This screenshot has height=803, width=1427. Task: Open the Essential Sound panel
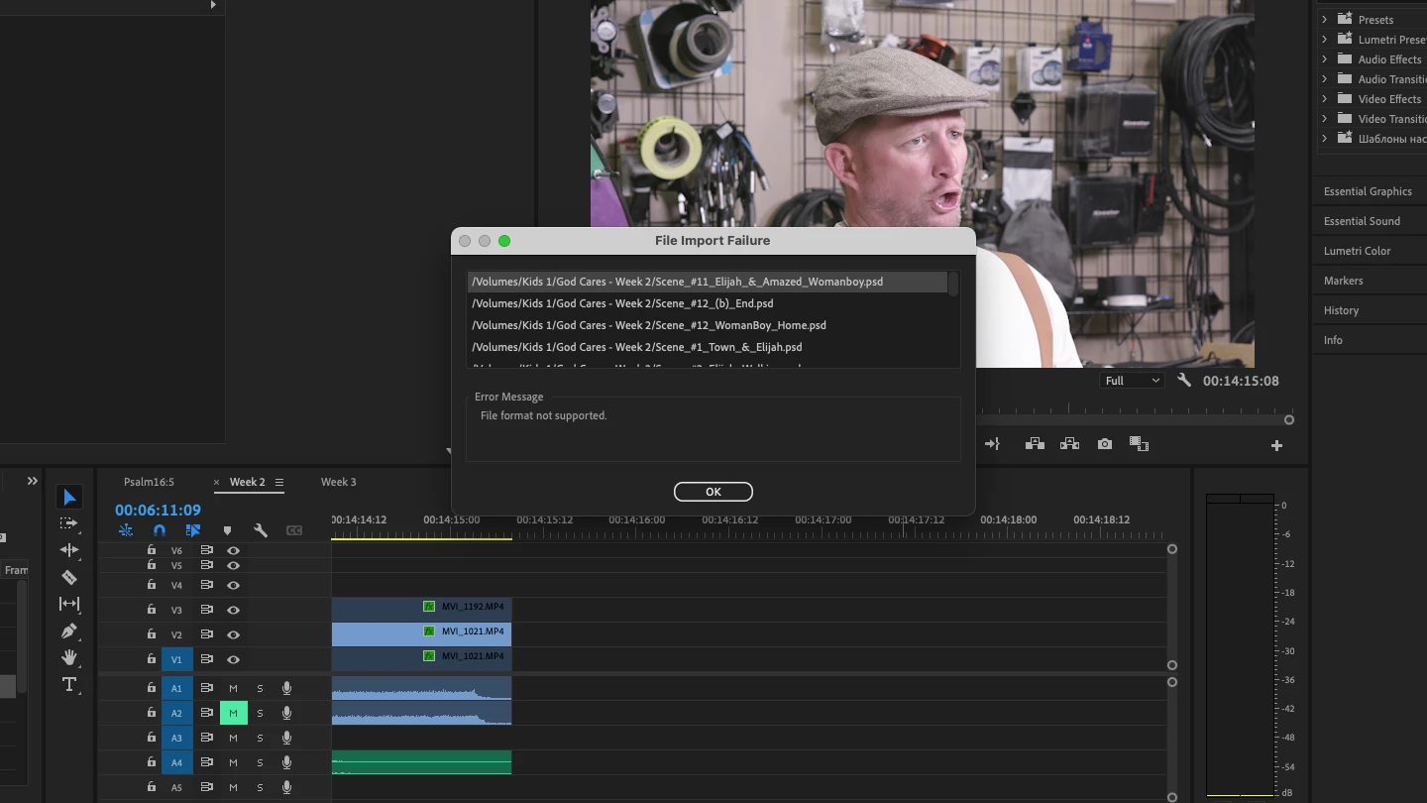coord(1362,221)
